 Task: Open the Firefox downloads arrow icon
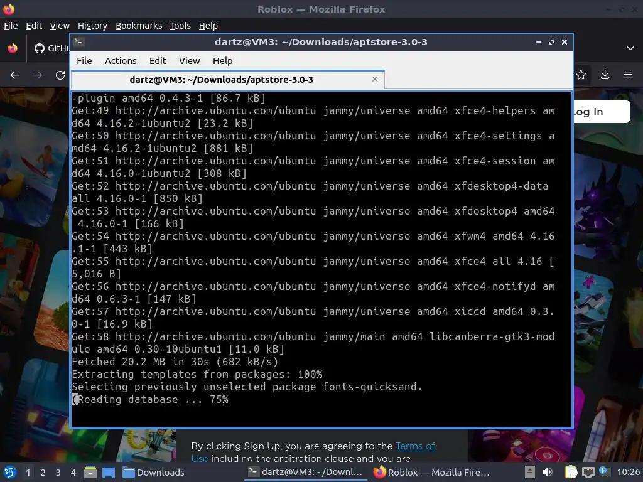coord(605,75)
